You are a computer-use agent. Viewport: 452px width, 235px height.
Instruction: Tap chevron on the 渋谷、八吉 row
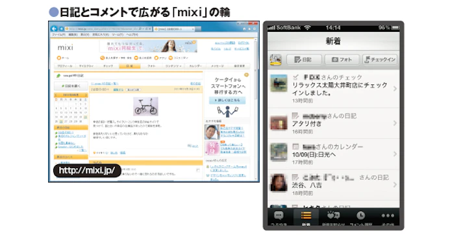pos(395,184)
